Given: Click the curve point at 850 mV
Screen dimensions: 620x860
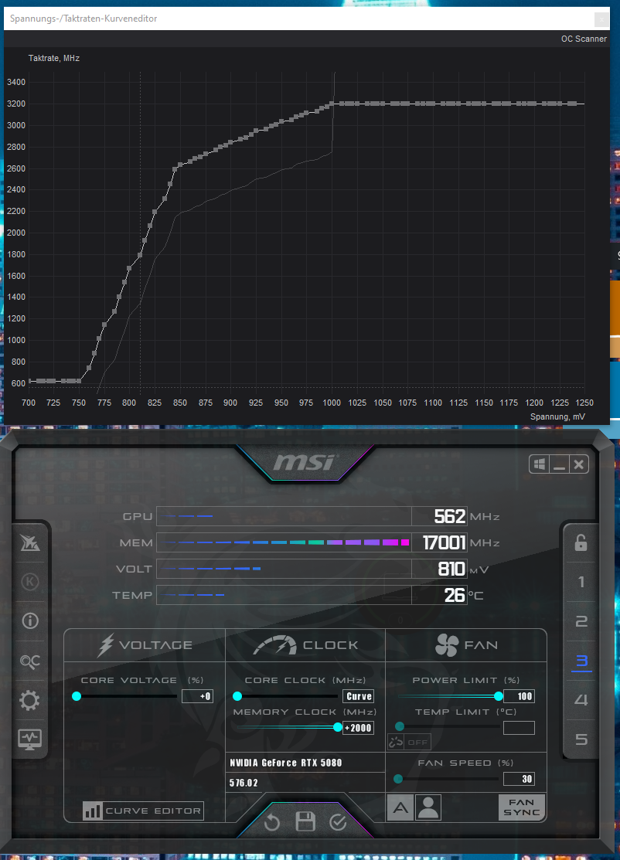Looking at the screenshot, I should click(180, 165).
